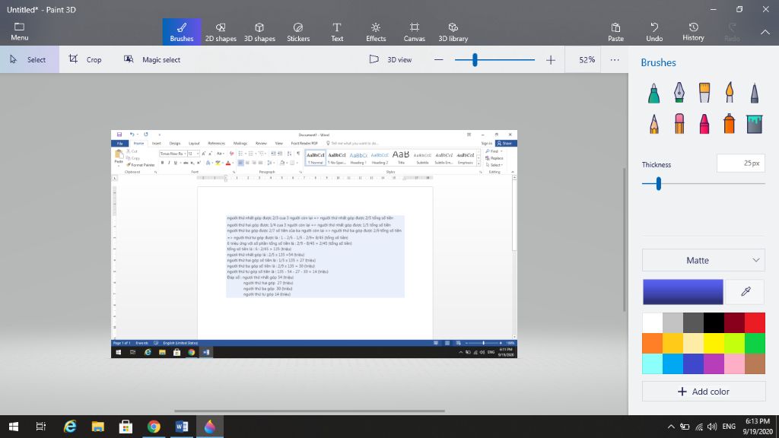
Task: Choose the Oil brush
Action: [704, 93]
